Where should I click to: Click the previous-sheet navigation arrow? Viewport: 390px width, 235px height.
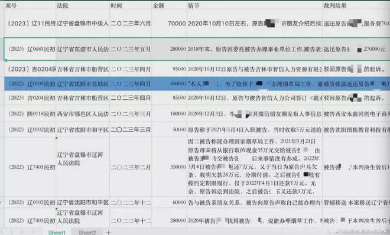coord(11,232)
